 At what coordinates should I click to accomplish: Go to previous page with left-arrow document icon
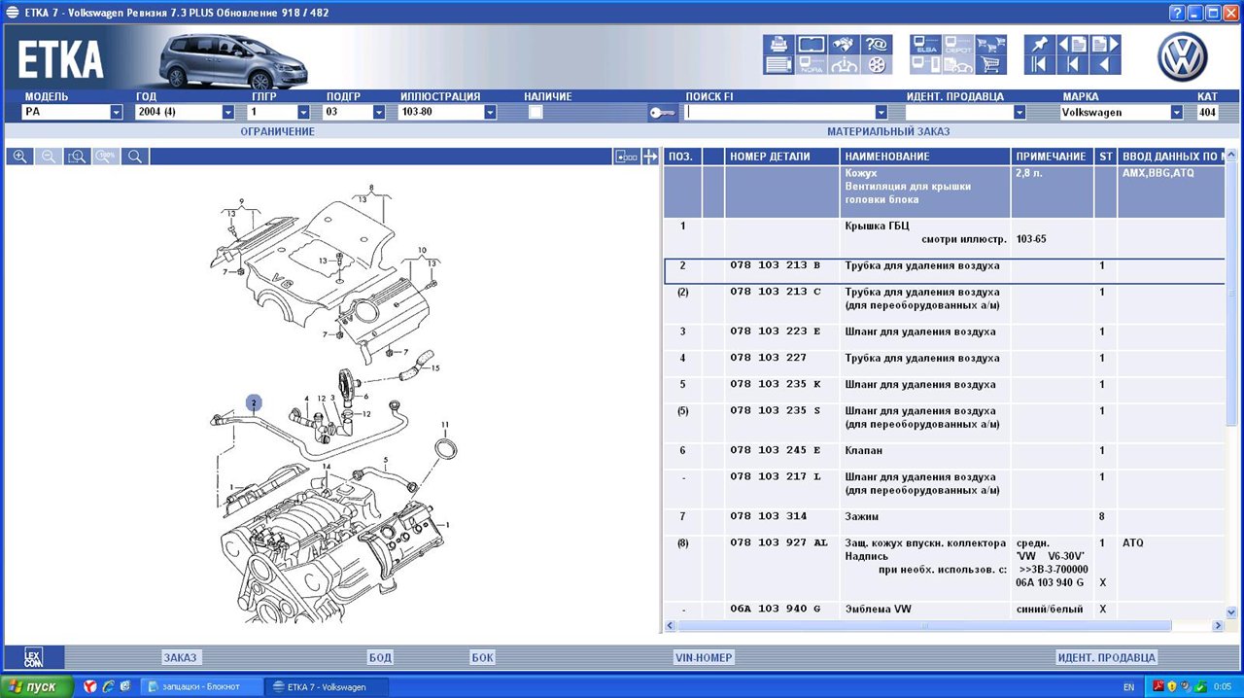(x=1072, y=45)
